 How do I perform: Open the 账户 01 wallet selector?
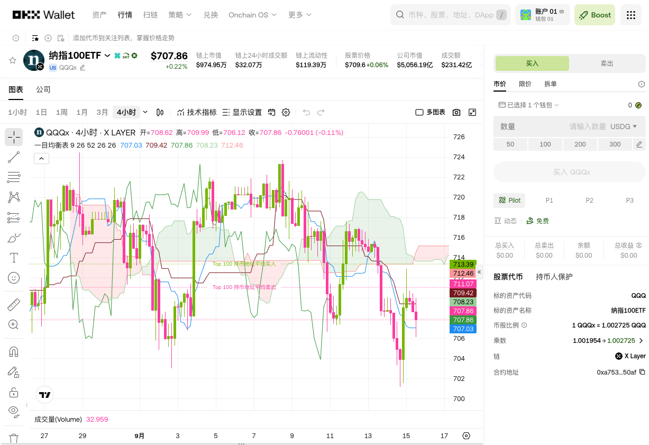tap(543, 15)
